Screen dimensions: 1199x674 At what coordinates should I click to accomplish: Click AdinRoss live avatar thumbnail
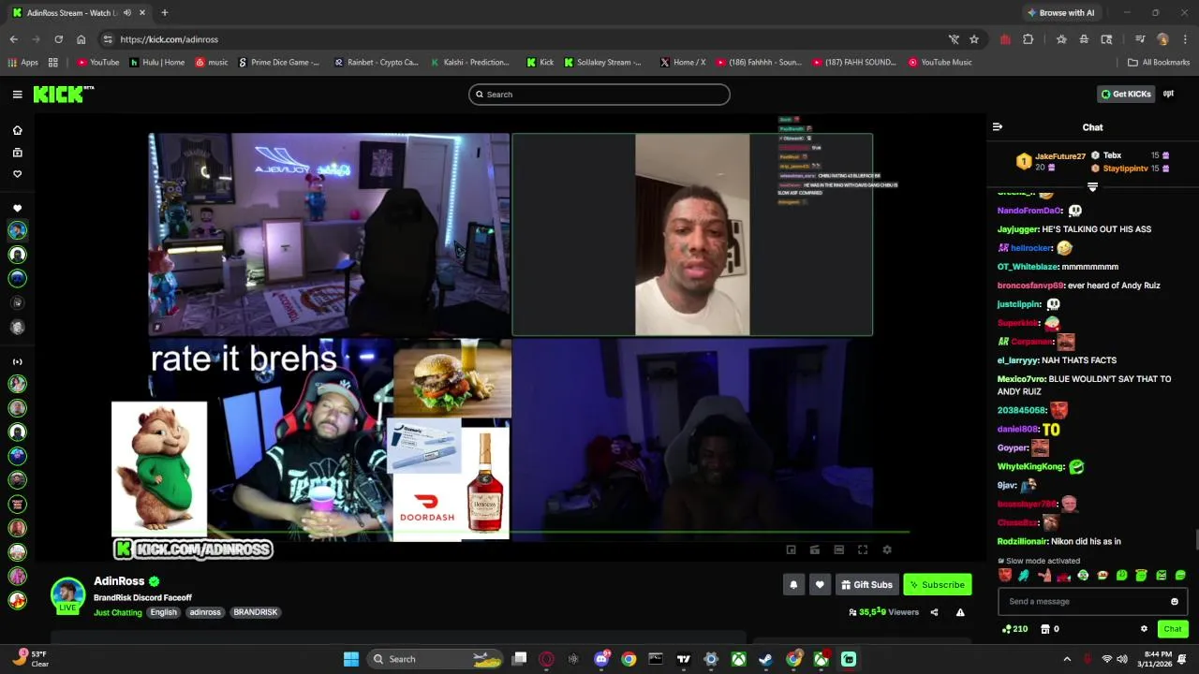[x=67, y=594]
